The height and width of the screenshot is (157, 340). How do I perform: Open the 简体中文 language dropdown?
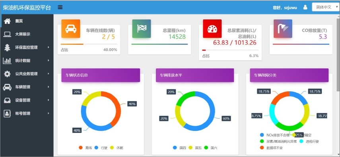click(325, 7)
